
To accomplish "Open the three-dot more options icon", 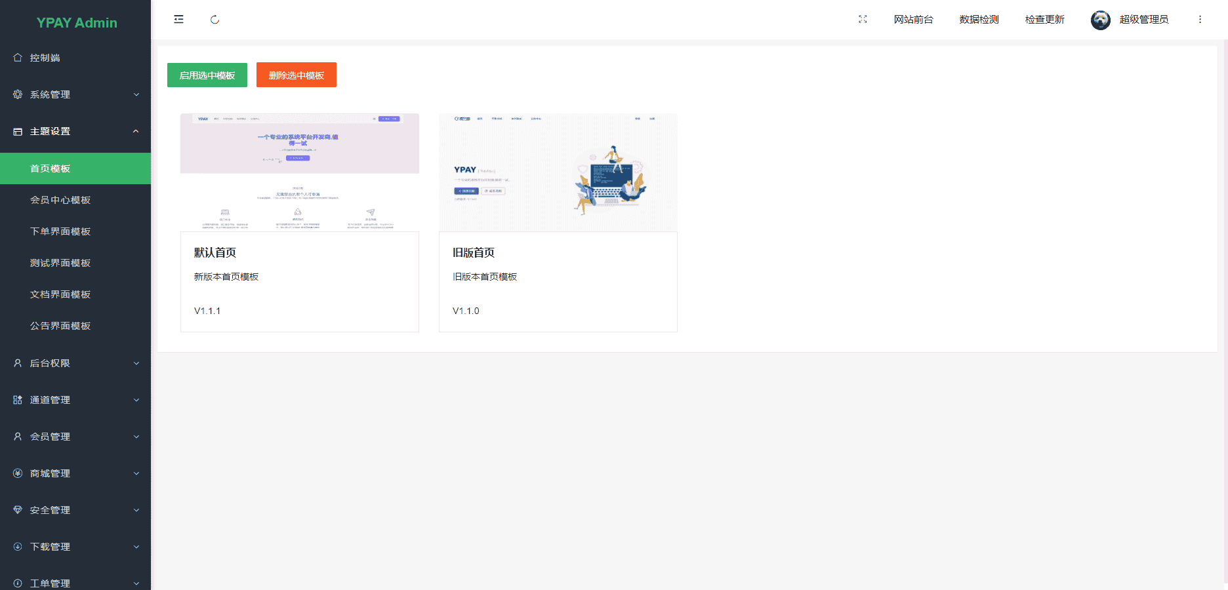I will (1200, 20).
